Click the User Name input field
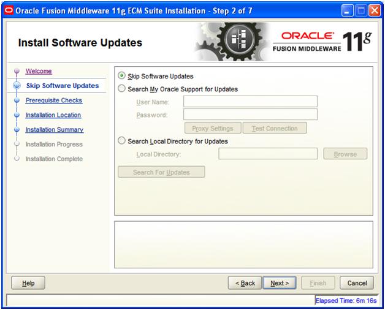 click(250, 101)
